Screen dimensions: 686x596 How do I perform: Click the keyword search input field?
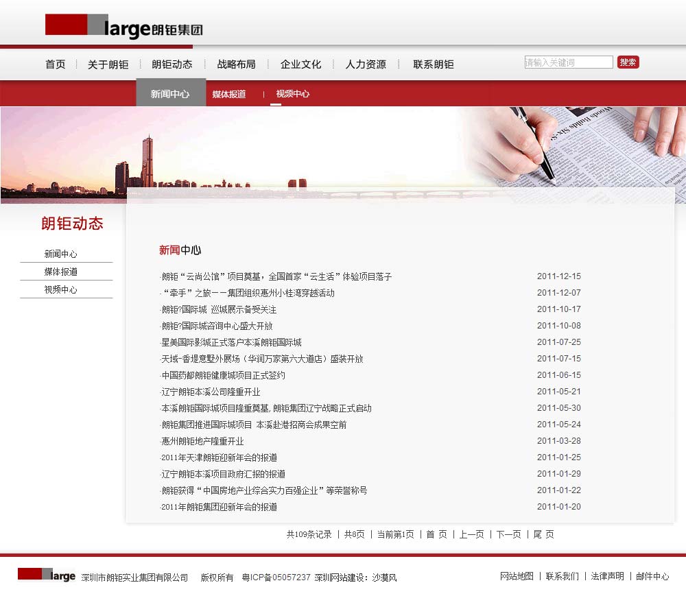pos(568,62)
